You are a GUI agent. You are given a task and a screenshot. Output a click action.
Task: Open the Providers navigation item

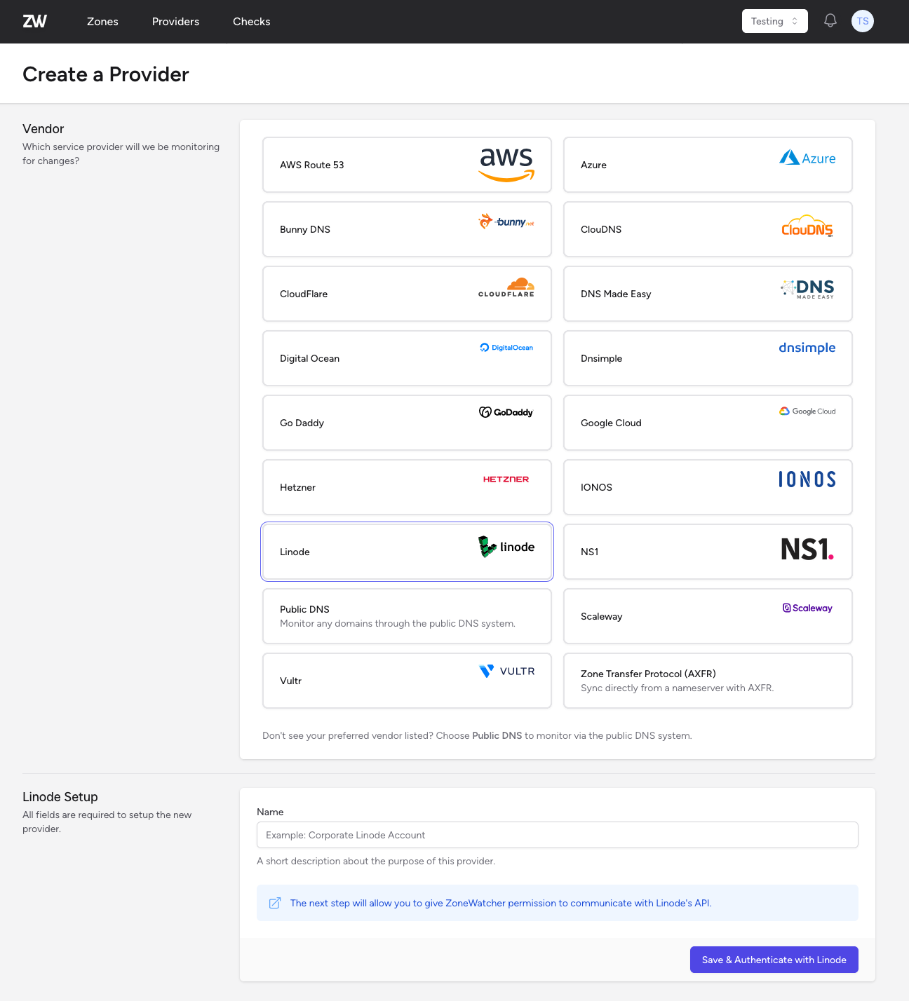click(x=175, y=21)
